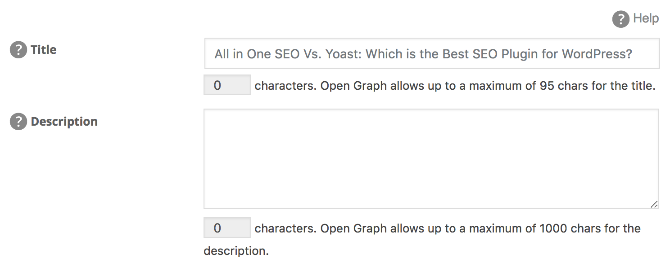Click the Title character counter box

(x=227, y=85)
